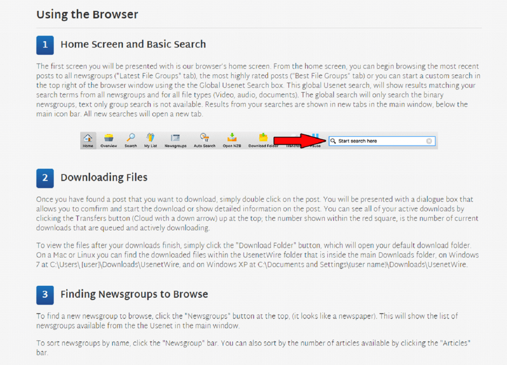Clear the search box with the X button
507x365 pixels.
click(x=429, y=141)
